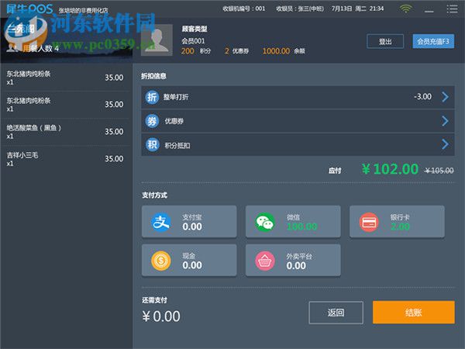
Task: Click the date and time 7月13日 display
Action: [357, 9]
